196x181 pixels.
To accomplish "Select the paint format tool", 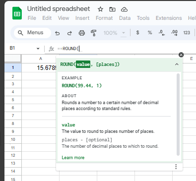I will coord(94,33).
